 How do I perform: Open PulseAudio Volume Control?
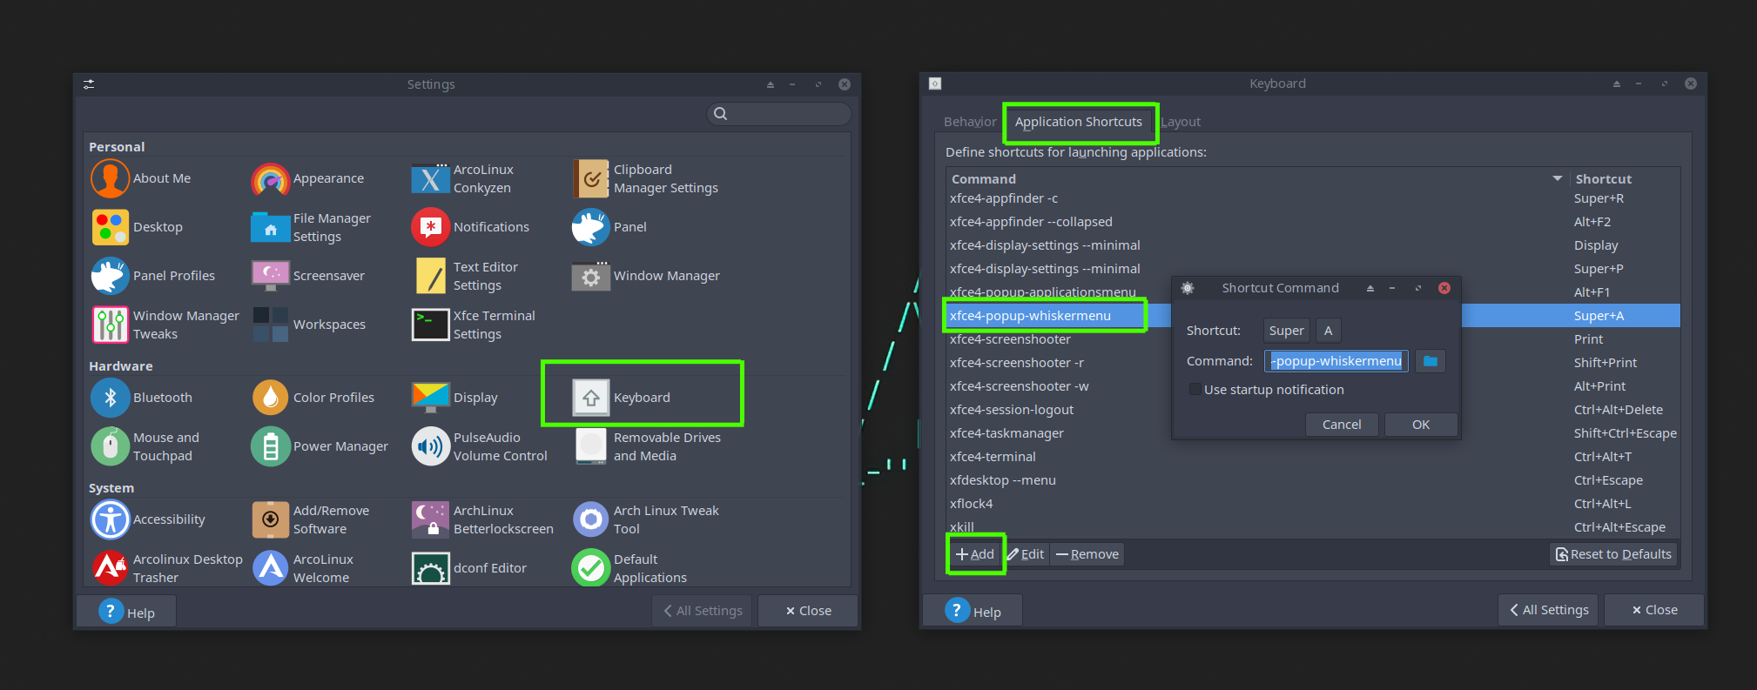tap(480, 446)
